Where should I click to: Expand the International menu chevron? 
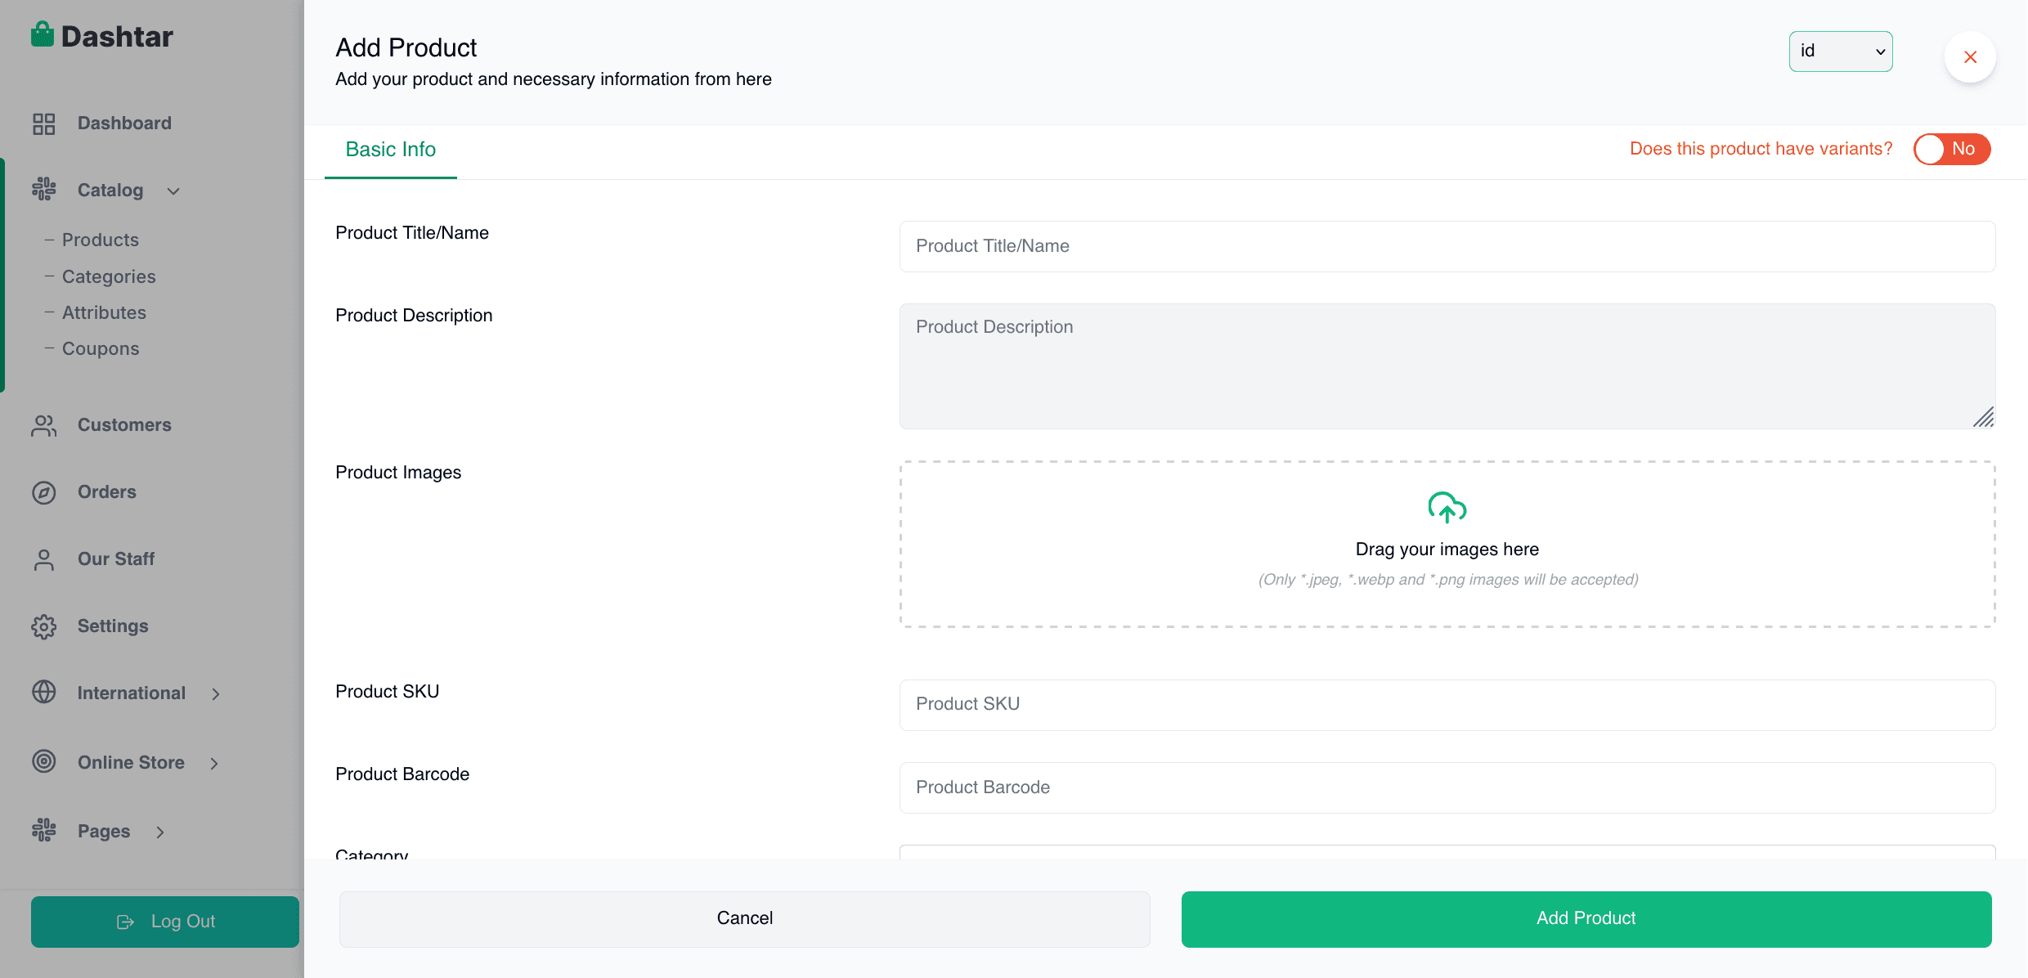tap(215, 693)
